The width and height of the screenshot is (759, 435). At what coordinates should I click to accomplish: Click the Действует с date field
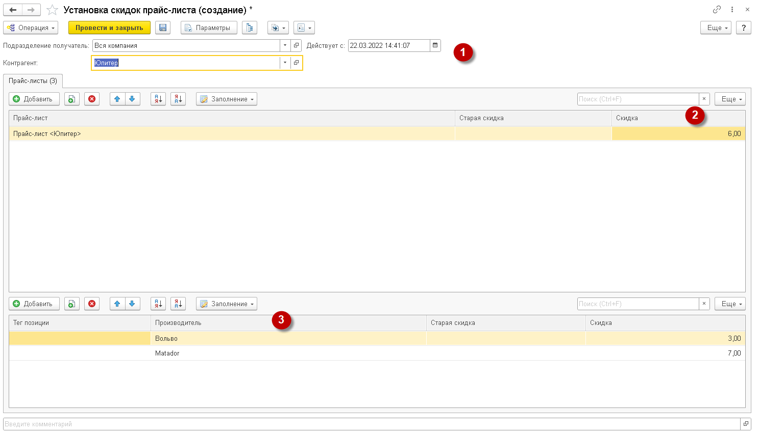389,45
